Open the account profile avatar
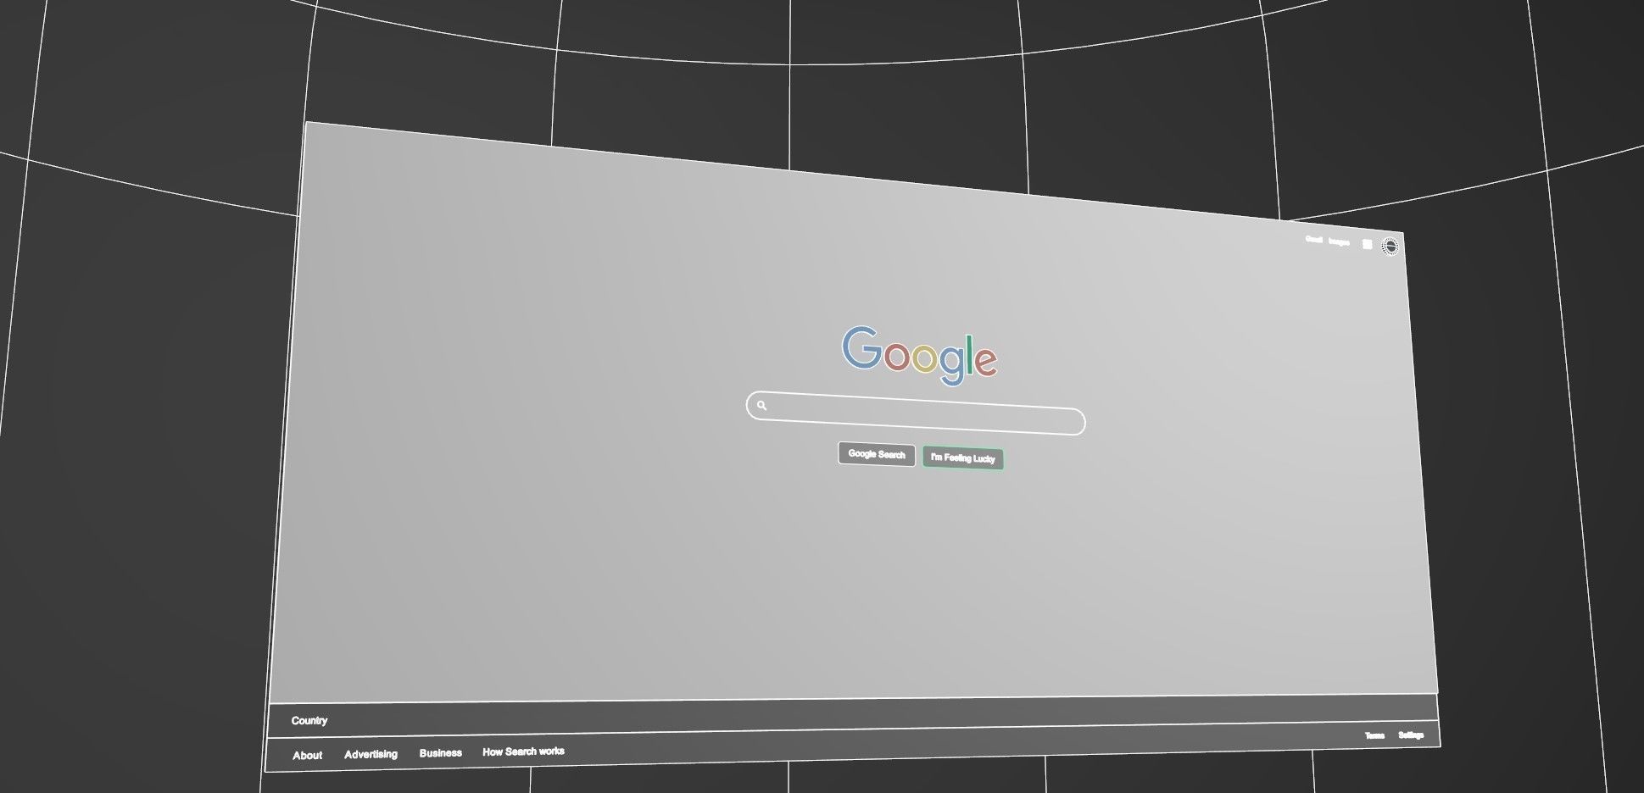 (x=1390, y=247)
